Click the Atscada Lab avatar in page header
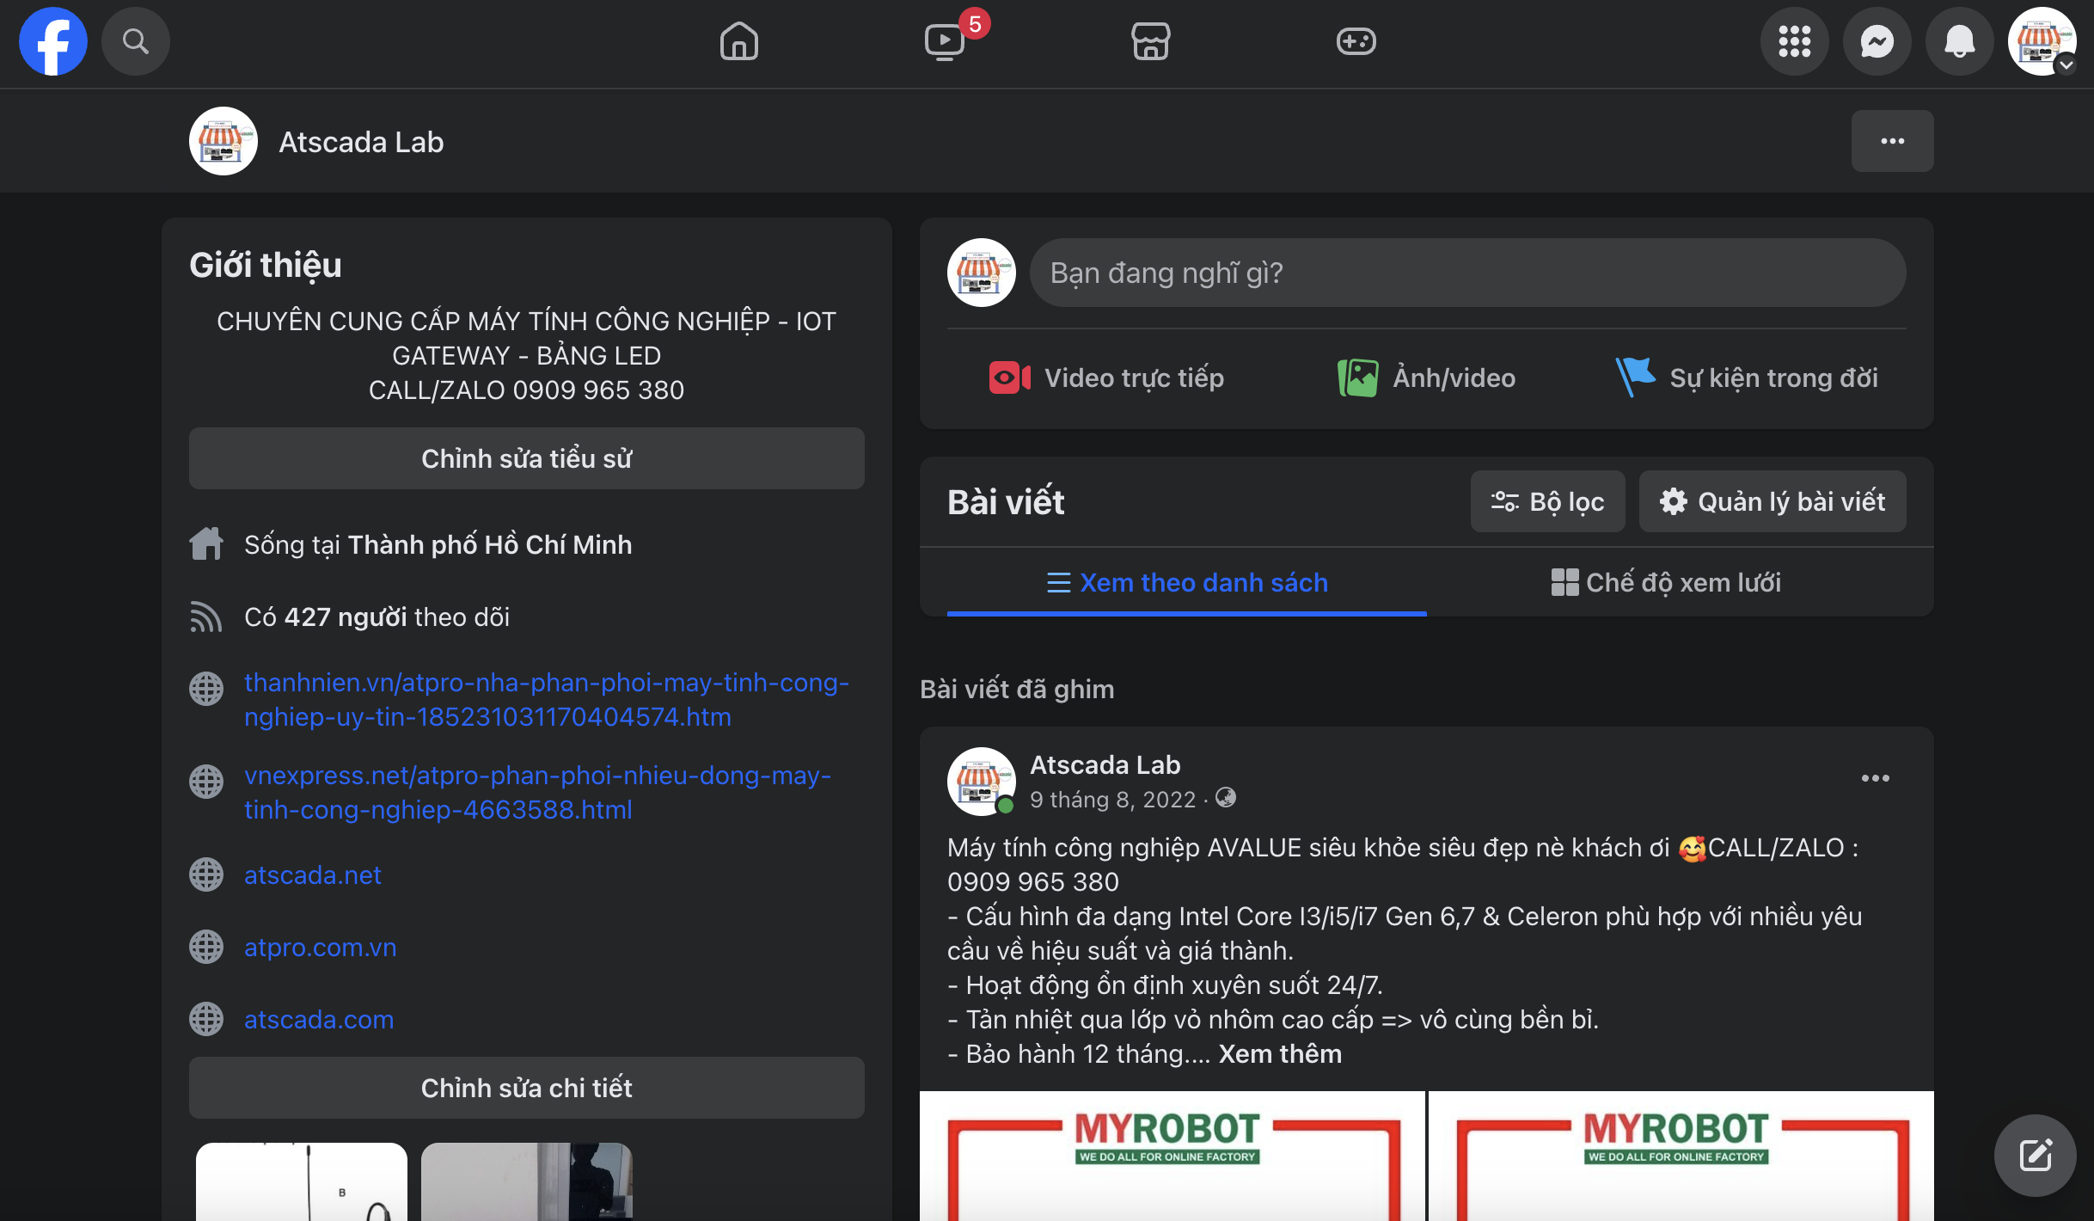2094x1221 pixels. [x=223, y=141]
